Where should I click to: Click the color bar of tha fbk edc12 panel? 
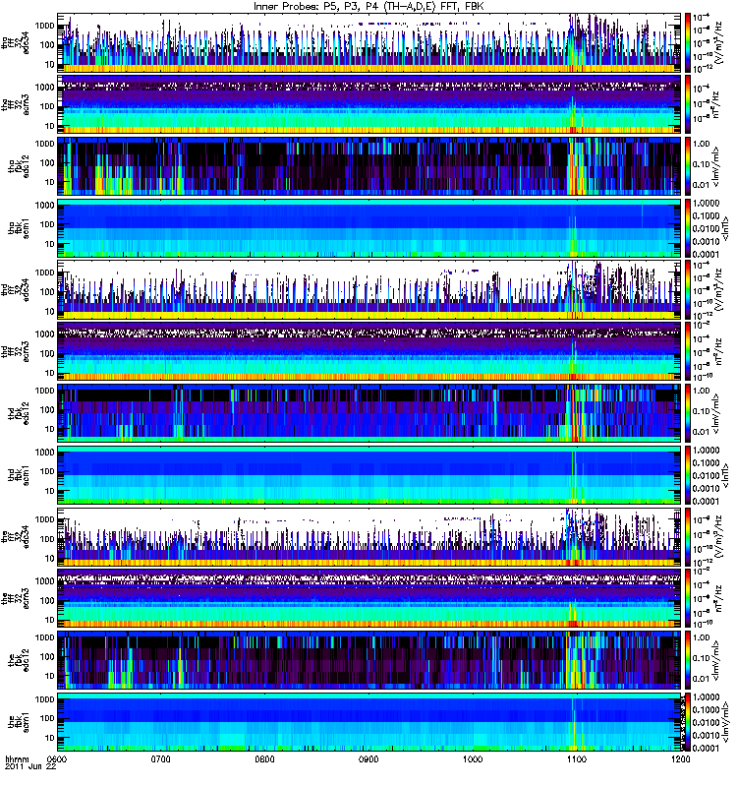688,166
